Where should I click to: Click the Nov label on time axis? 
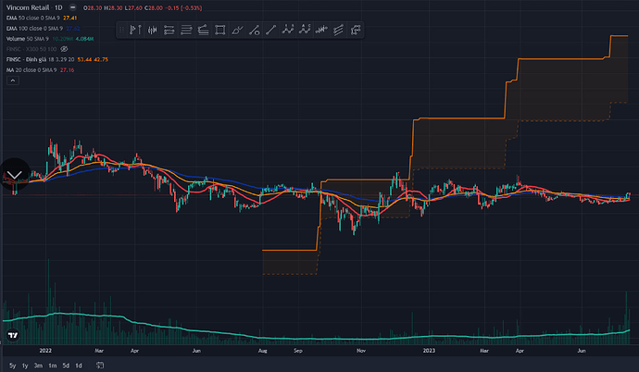[361, 351]
